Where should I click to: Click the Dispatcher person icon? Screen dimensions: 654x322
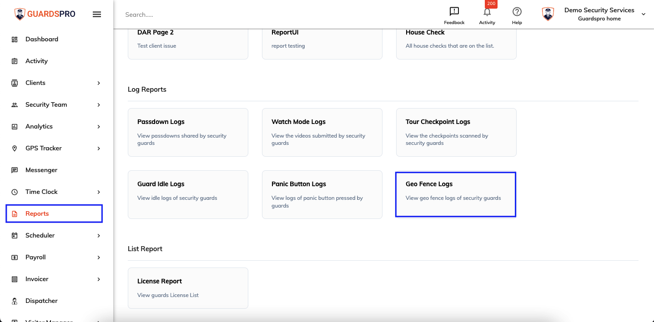pos(15,301)
